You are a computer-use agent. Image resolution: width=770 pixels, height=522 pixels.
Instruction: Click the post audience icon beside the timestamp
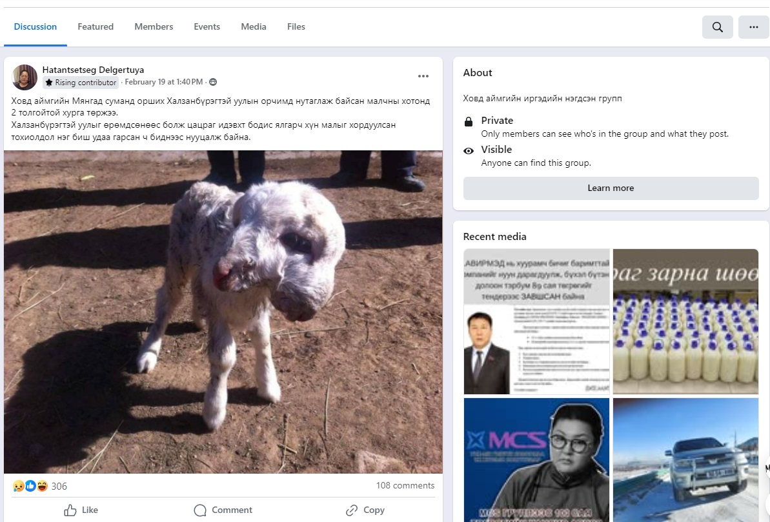click(213, 82)
